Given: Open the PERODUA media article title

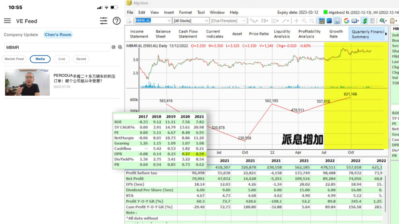Looking at the screenshot, I should click(x=84, y=79).
